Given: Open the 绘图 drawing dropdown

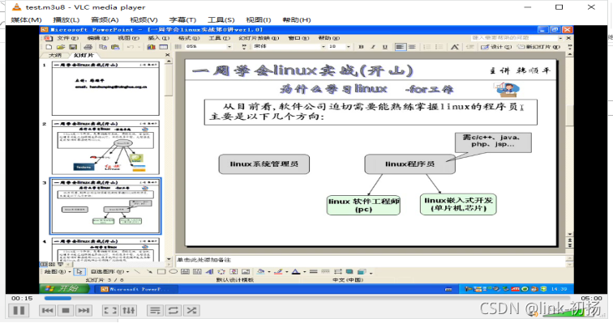Looking at the screenshot, I should tap(57, 271).
